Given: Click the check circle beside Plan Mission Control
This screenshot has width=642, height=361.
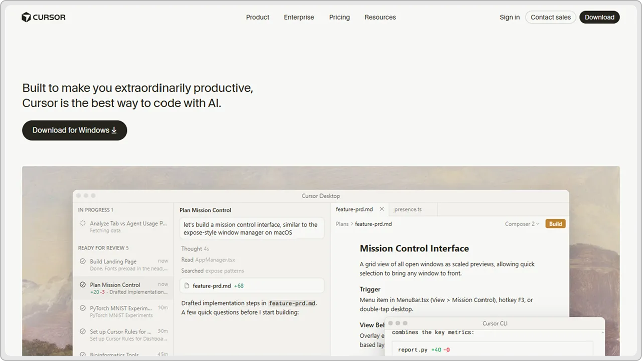Looking at the screenshot, I should coord(83,285).
